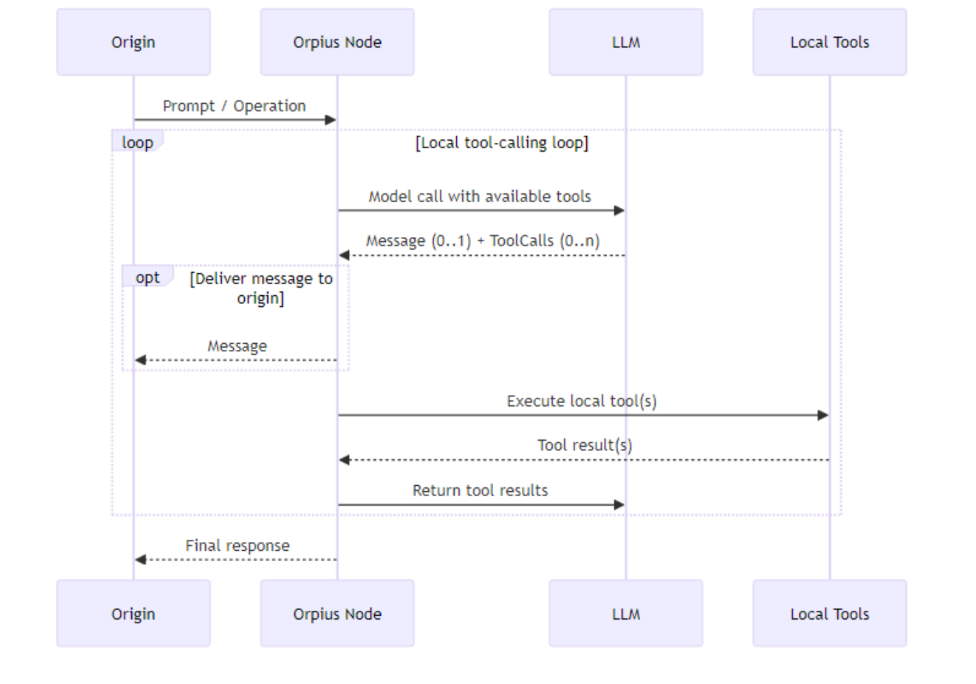Click the "Prompt / Operation" message label
The width and height of the screenshot is (976, 684).
(234, 107)
